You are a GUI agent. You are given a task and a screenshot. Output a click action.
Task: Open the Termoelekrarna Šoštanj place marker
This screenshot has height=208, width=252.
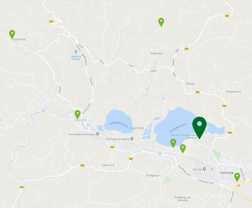98,134
